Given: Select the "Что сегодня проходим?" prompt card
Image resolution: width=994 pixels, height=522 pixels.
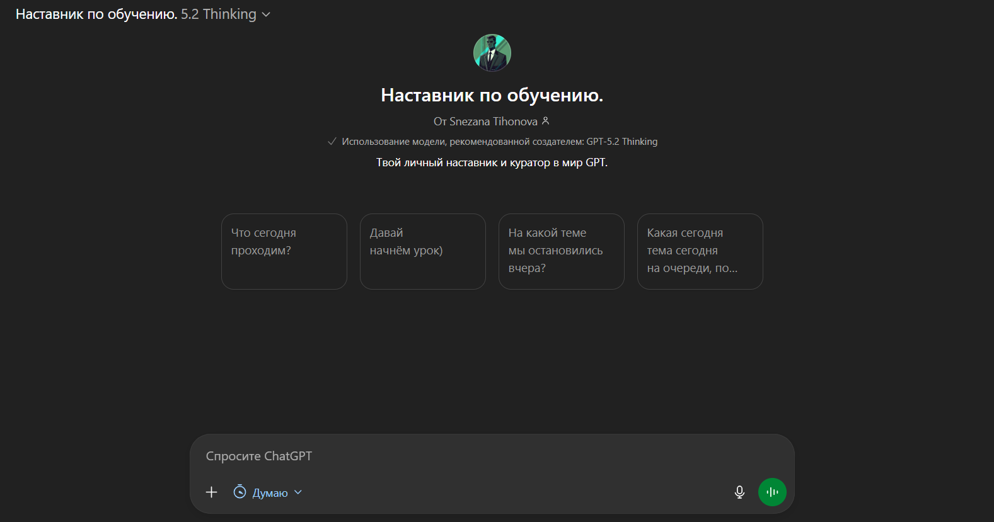Looking at the screenshot, I should [284, 252].
